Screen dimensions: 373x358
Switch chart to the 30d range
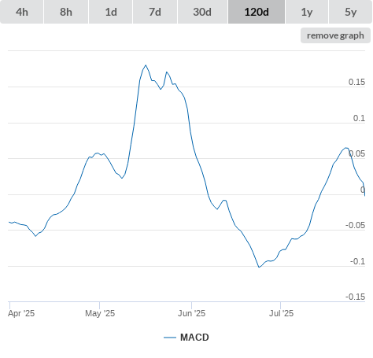(202, 12)
